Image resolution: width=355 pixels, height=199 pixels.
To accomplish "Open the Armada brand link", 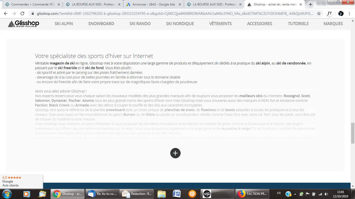I will click(82, 105).
